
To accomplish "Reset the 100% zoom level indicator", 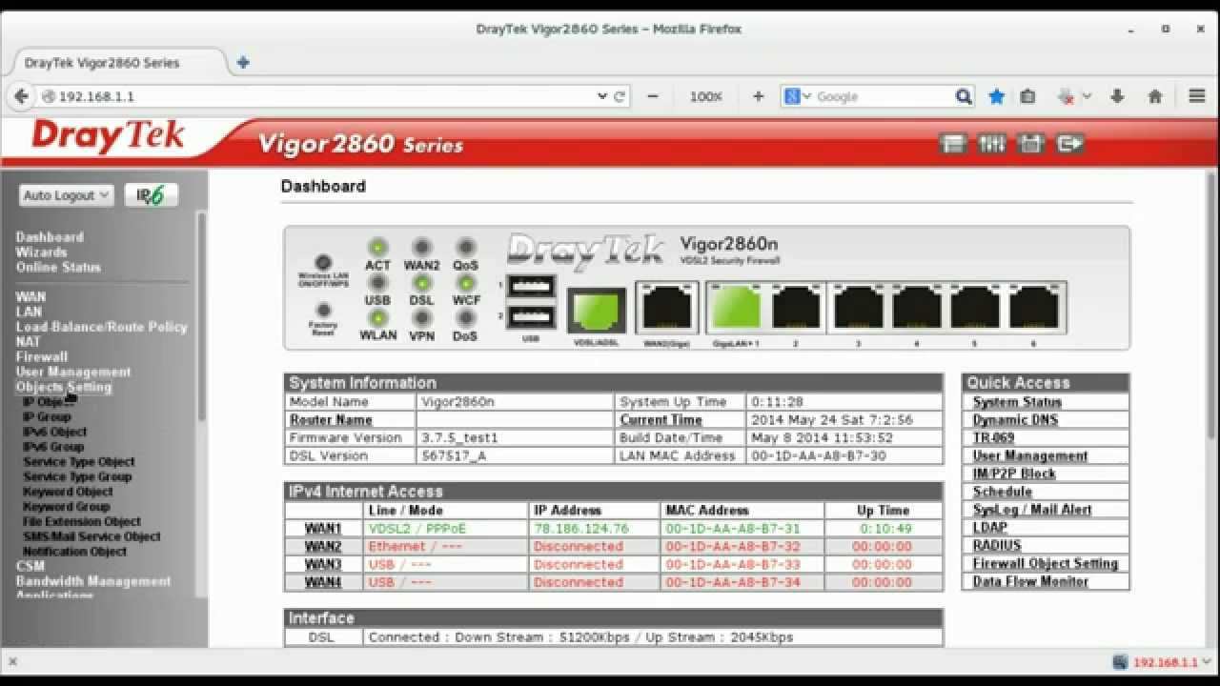I will (705, 96).
